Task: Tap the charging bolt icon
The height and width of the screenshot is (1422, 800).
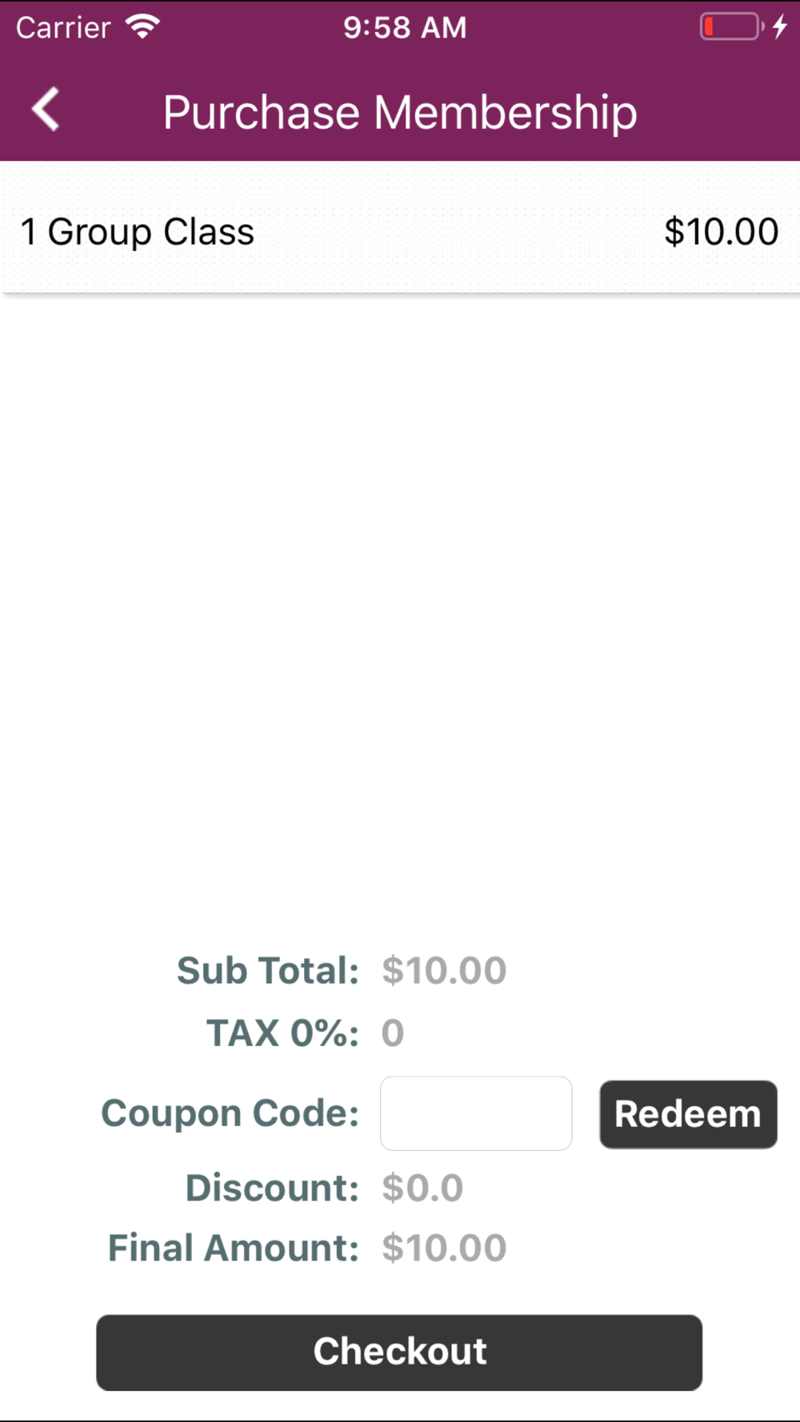Action: (x=780, y=26)
